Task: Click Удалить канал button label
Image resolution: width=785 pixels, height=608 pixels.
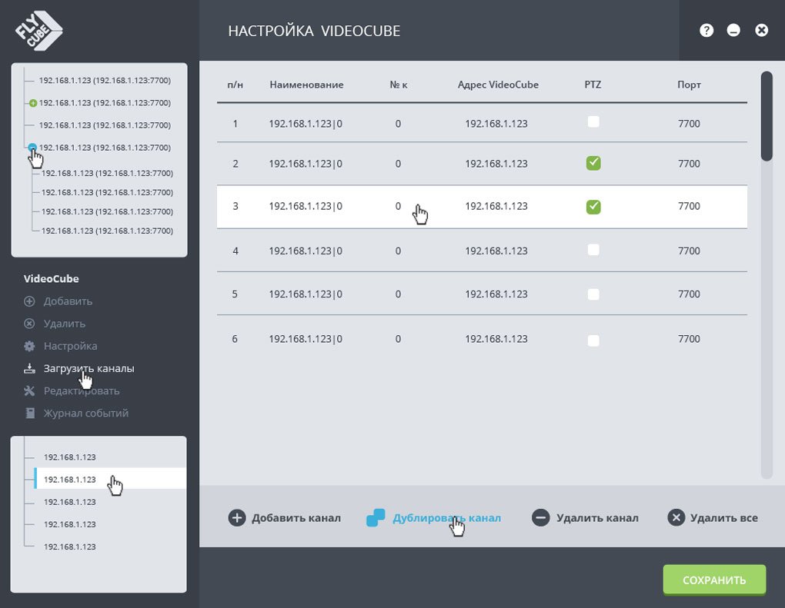Action: click(597, 518)
